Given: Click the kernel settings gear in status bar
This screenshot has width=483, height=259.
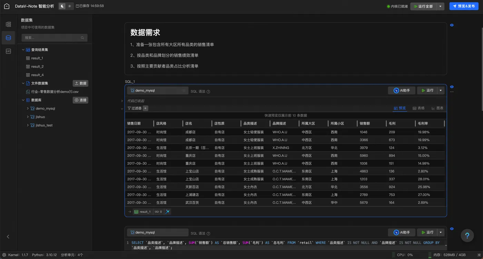Looking at the screenshot, I should coord(4,255).
